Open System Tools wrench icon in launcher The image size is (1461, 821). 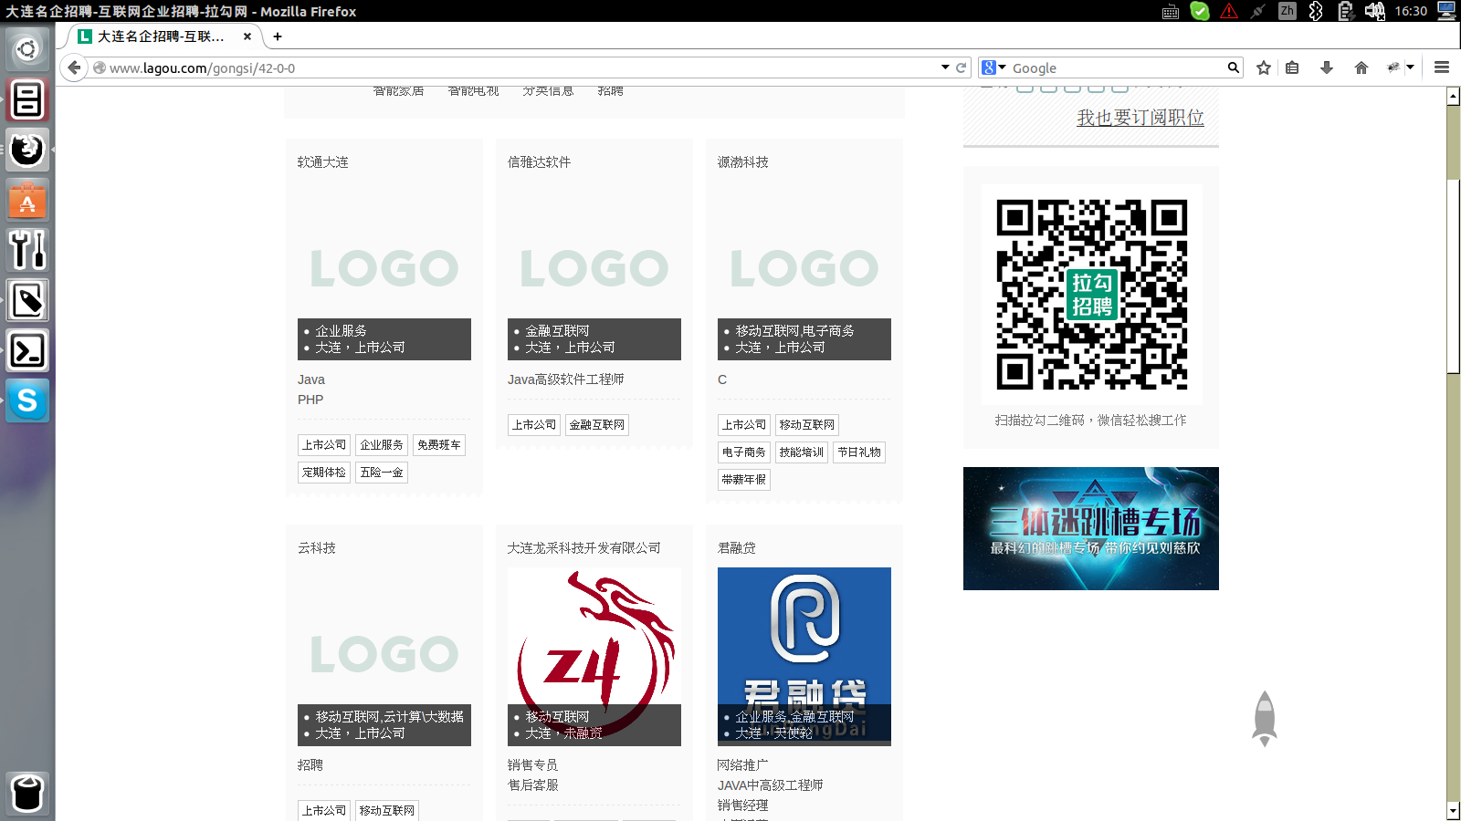click(27, 250)
